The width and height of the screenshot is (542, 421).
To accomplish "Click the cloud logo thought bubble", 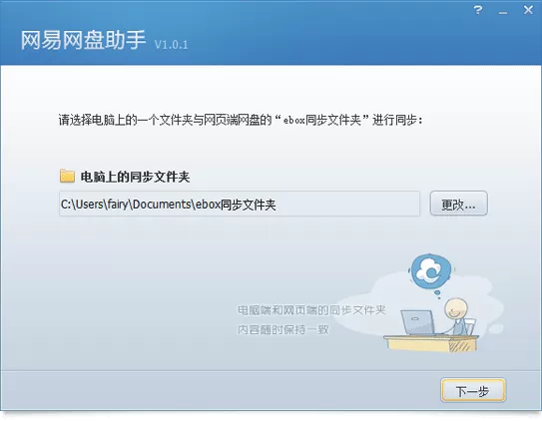I will pos(431,271).
